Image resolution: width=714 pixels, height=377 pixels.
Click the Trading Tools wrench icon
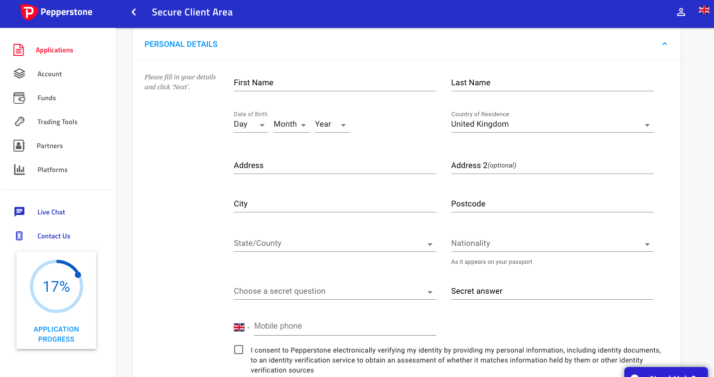[x=19, y=122]
